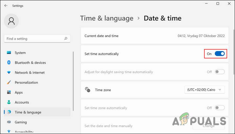Click the System monitor icon

point(9,53)
